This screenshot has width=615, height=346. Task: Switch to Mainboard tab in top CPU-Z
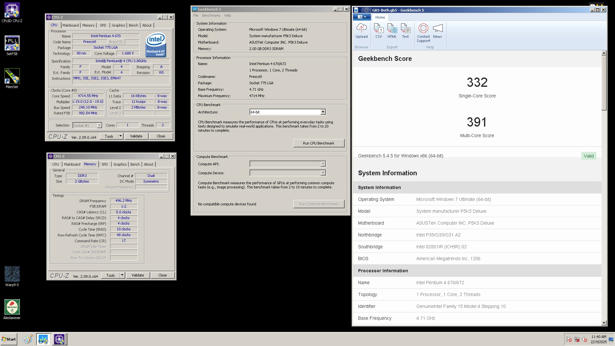pos(70,25)
